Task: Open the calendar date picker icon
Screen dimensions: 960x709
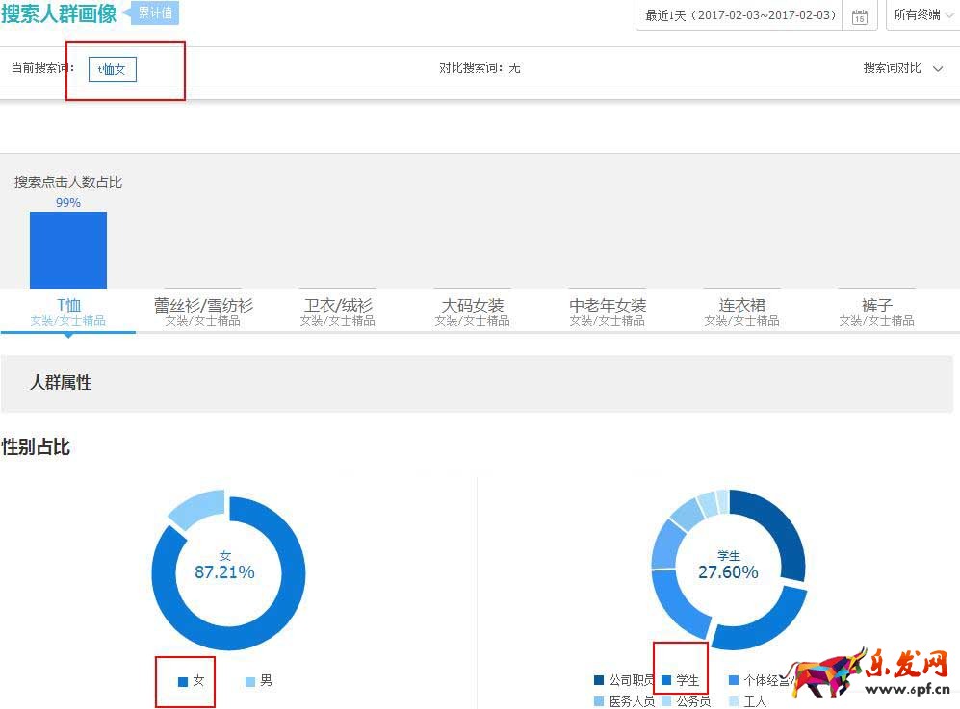Action: 860,15
